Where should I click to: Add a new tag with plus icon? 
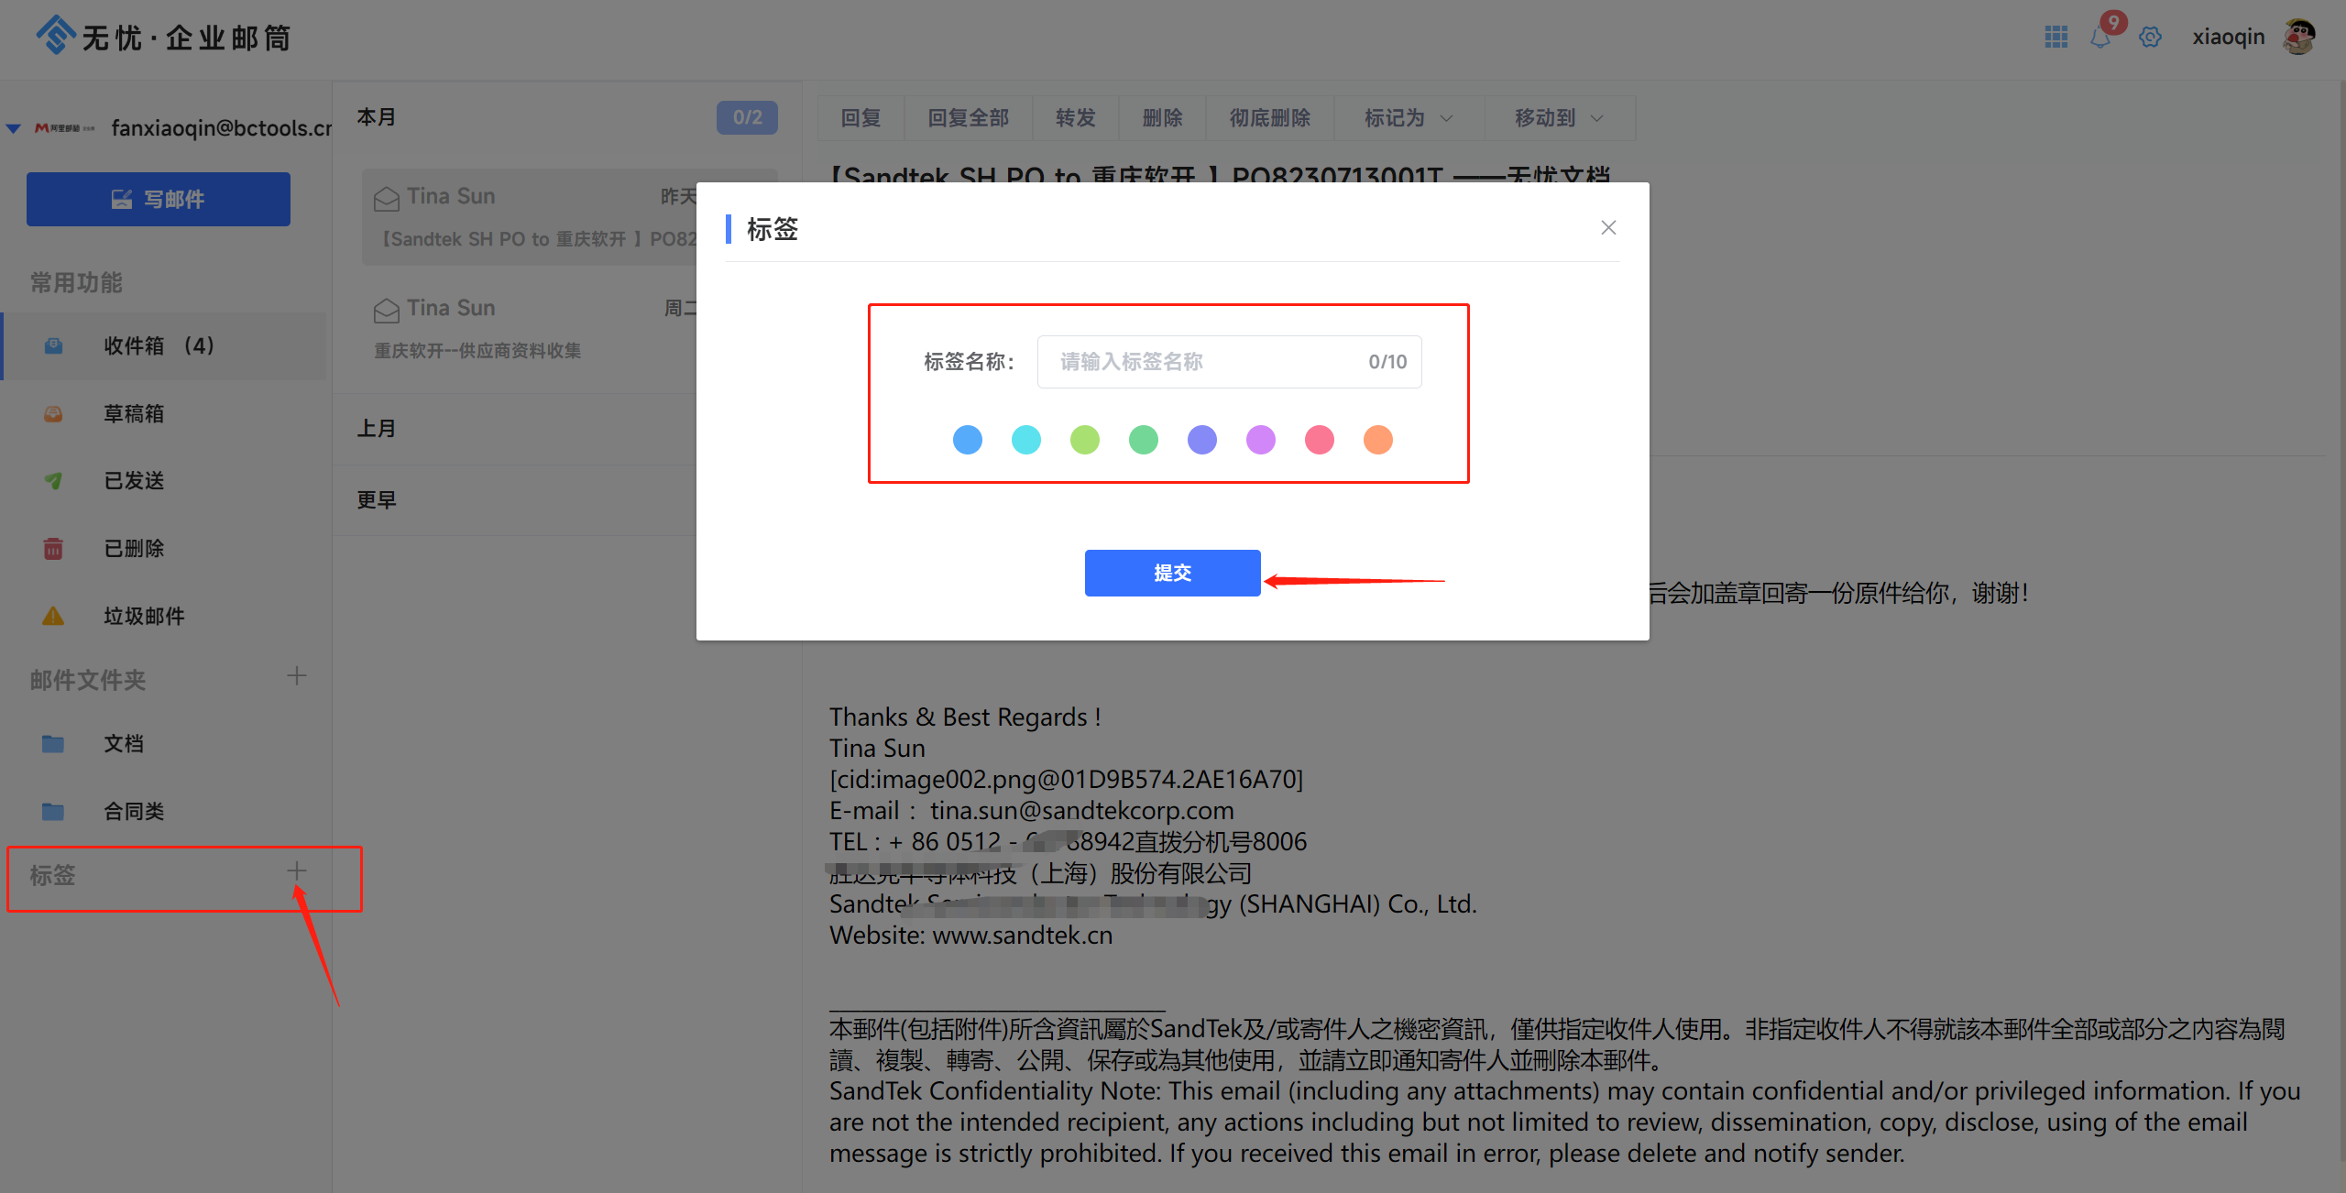[296, 870]
